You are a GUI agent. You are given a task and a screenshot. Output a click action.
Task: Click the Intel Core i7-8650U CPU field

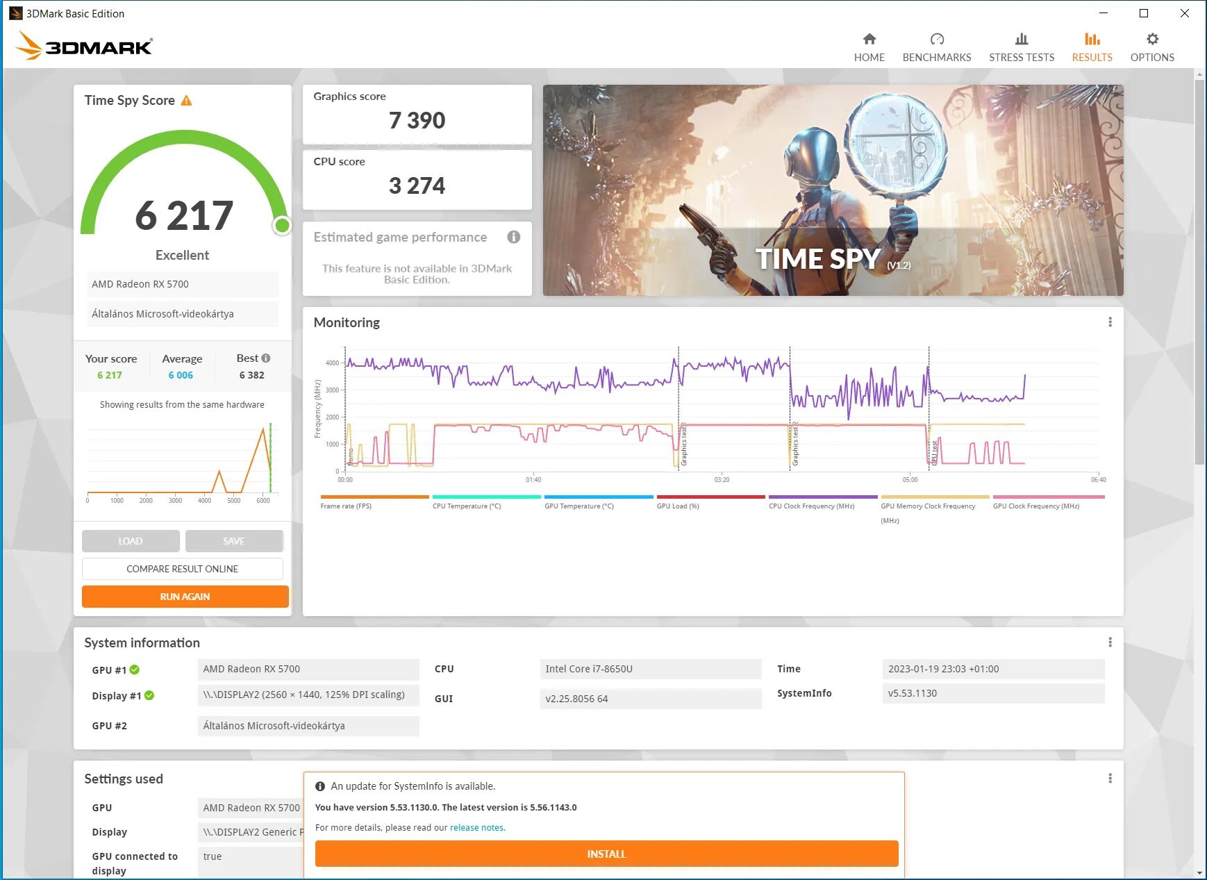pyautogui.click(x=651, y=669)
